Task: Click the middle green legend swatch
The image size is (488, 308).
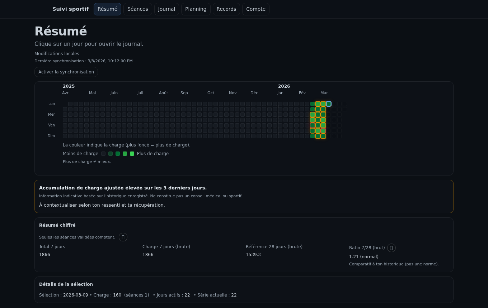Action: tap(118, 154)
